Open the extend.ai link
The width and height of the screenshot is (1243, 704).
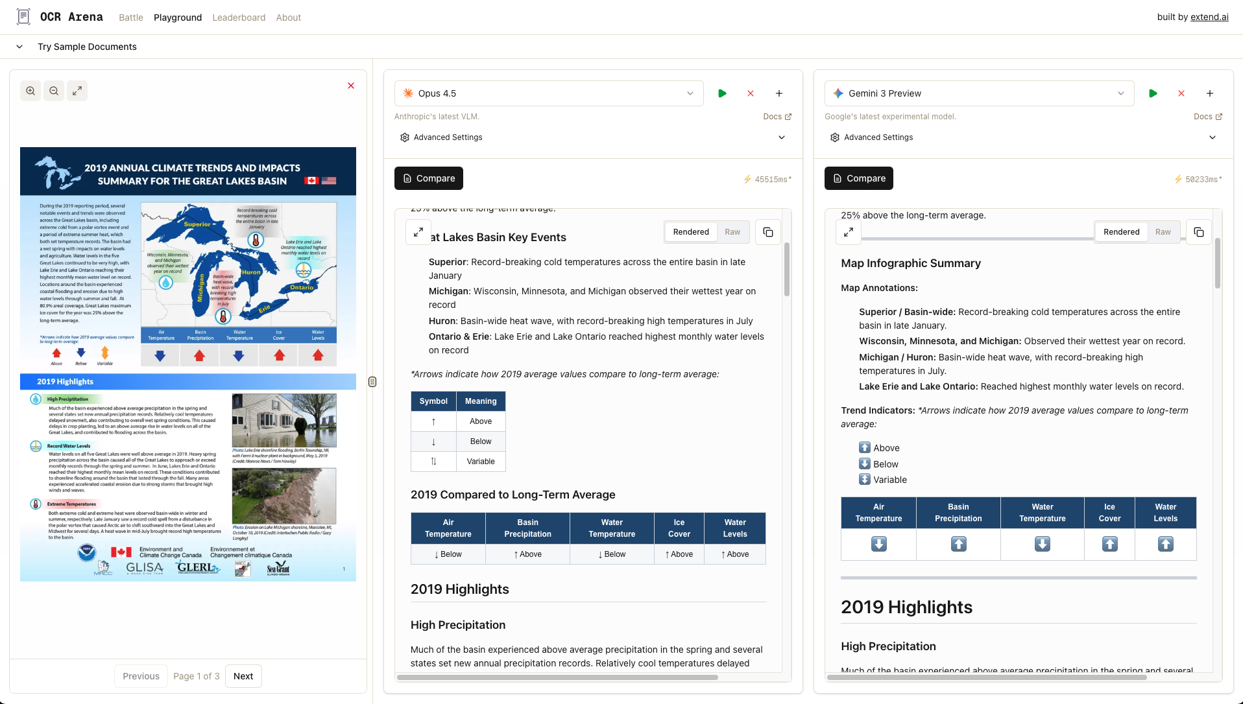[1209, 17]
